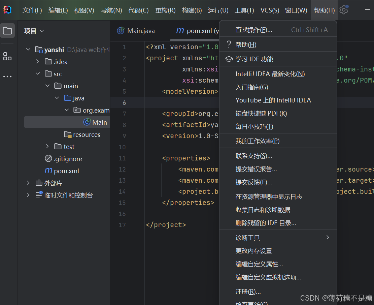Click the pom.xml Maven icon in tree

click(48, 171)
